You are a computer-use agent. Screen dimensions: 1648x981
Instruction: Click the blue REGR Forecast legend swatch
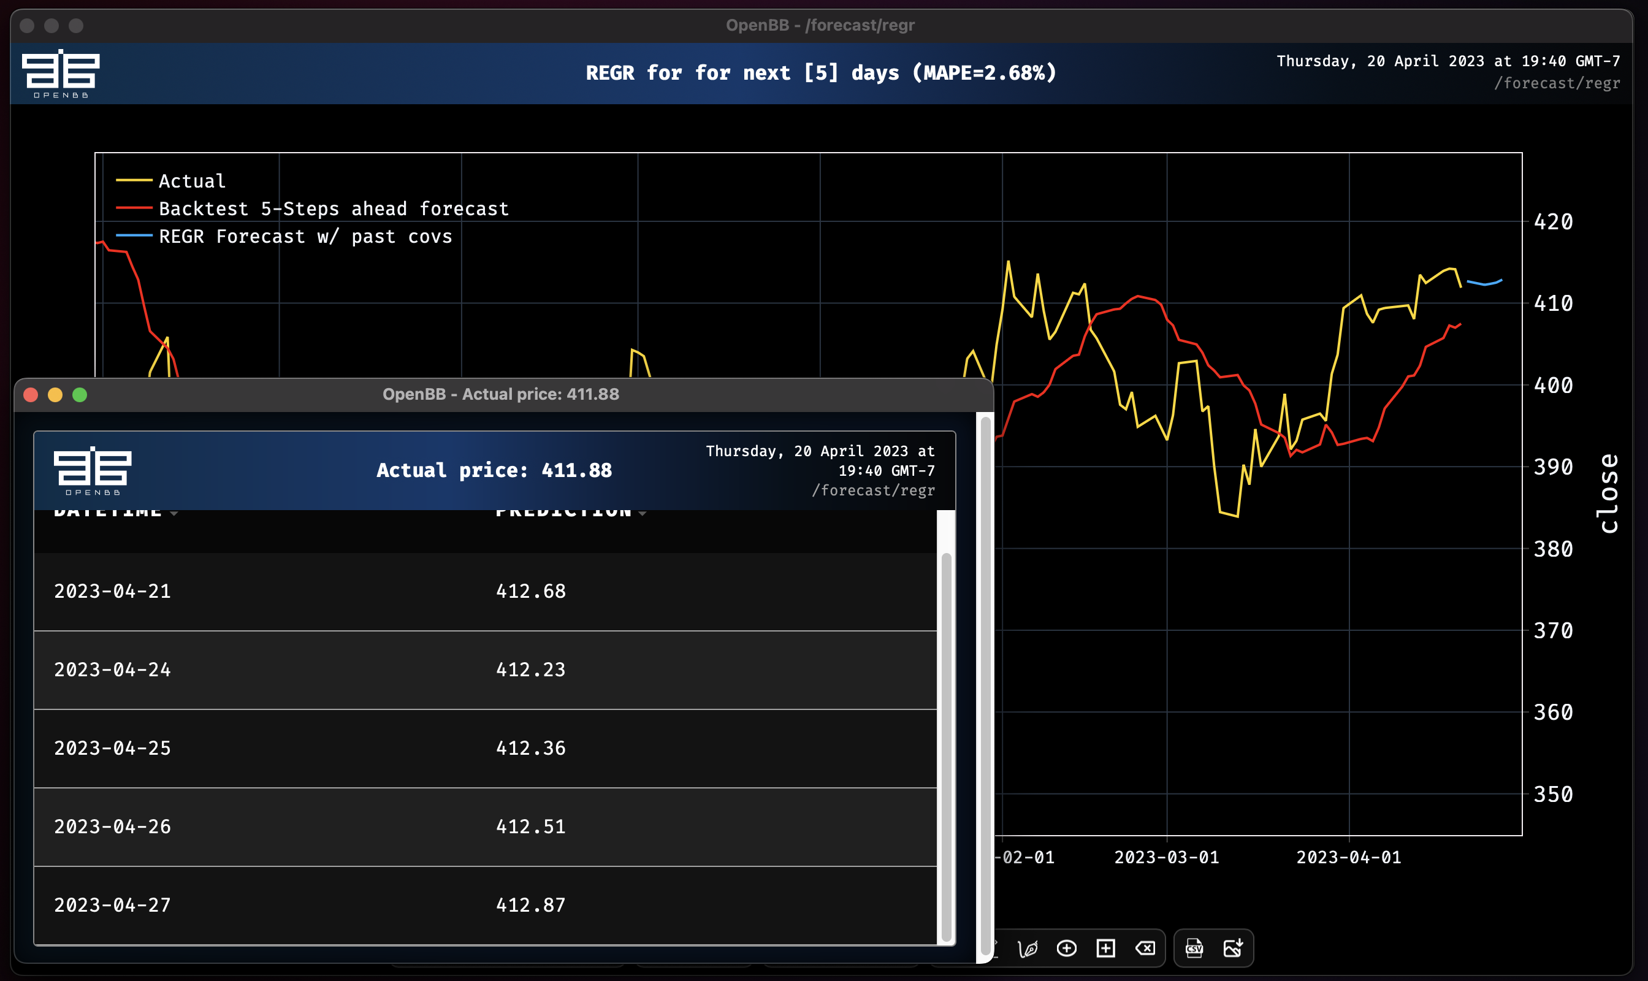(x=134, y=235)
